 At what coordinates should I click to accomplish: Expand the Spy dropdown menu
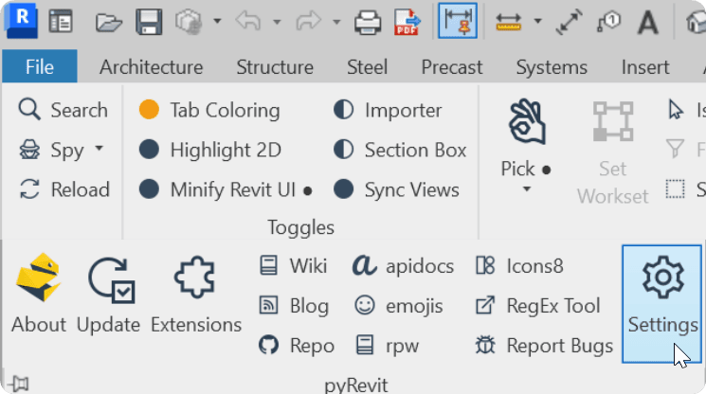[x=100, y=148]
